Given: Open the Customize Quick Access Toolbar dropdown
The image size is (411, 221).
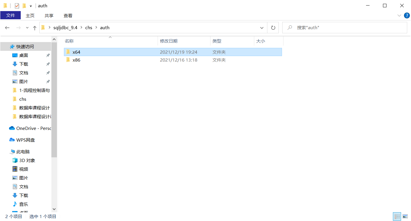Looking at the screenshot, I should 31,6.
